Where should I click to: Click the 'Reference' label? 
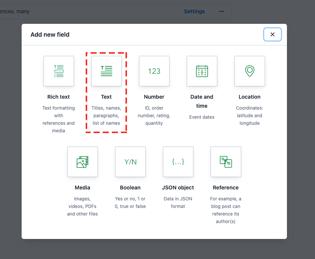click(226, 188)
